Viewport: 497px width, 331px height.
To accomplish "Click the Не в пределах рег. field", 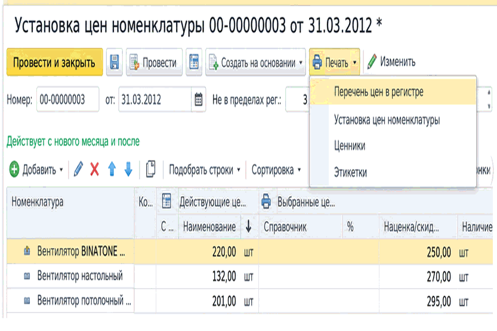I will tap(298, 100).
